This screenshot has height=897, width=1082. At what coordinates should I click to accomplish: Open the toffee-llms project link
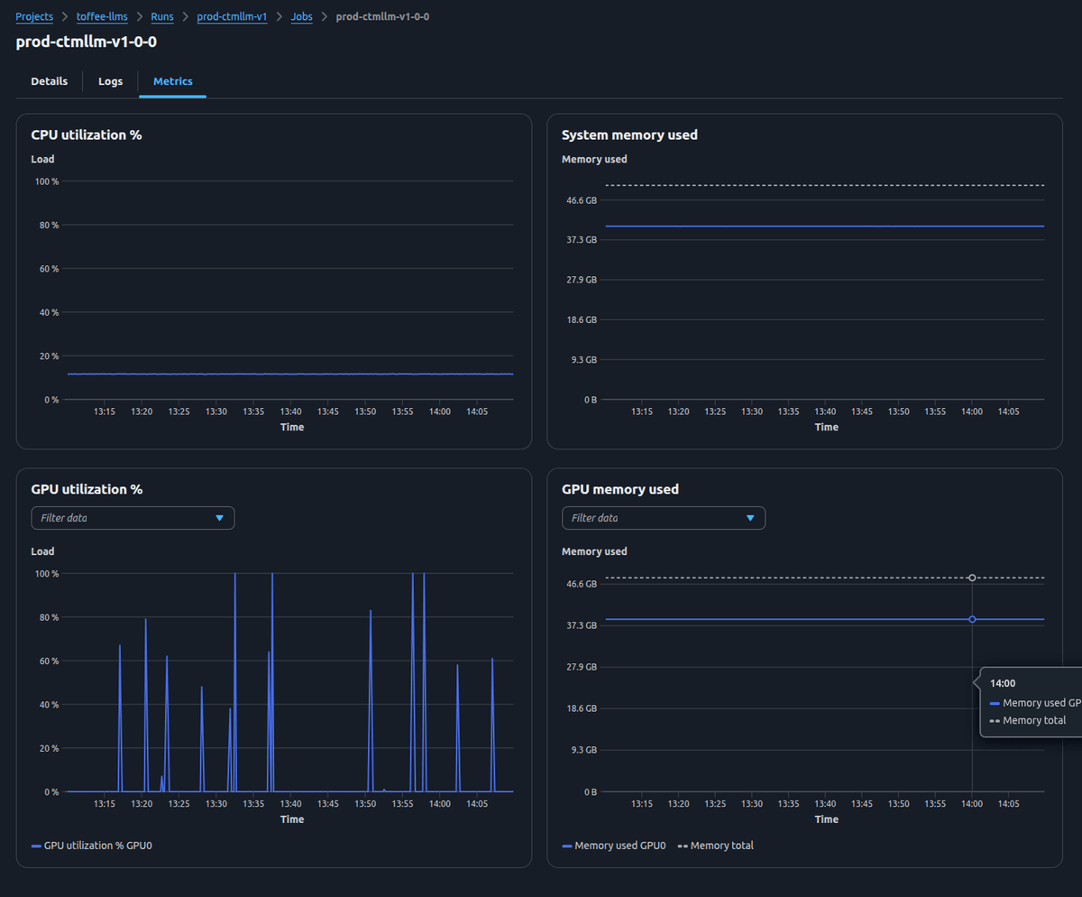tap(102, 16)
